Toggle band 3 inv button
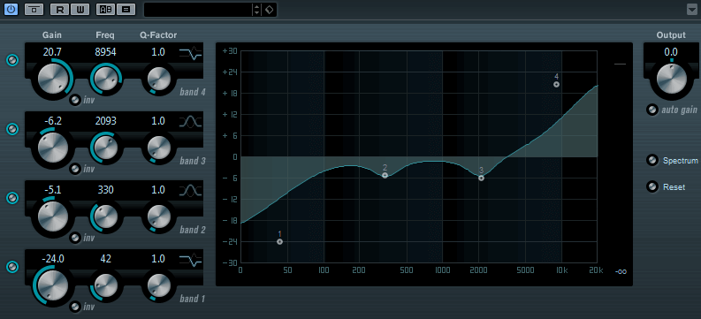The image size is (701, 319). (x=75, y=169)
